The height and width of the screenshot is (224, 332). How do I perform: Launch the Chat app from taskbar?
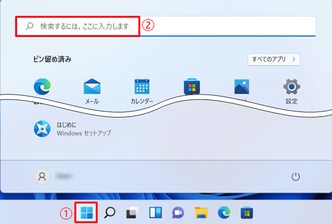tap(177, 212)
